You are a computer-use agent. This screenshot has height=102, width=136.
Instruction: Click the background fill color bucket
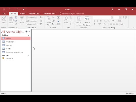pyautogui.click(x=105, y=24)
